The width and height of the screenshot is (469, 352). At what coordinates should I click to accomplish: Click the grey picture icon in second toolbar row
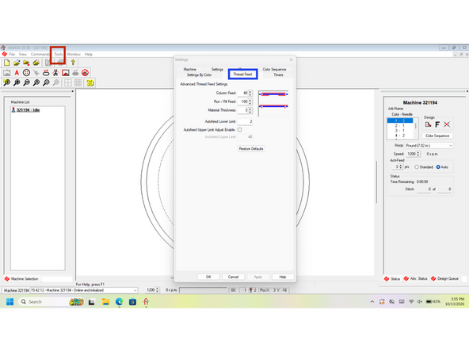[7, 73]
